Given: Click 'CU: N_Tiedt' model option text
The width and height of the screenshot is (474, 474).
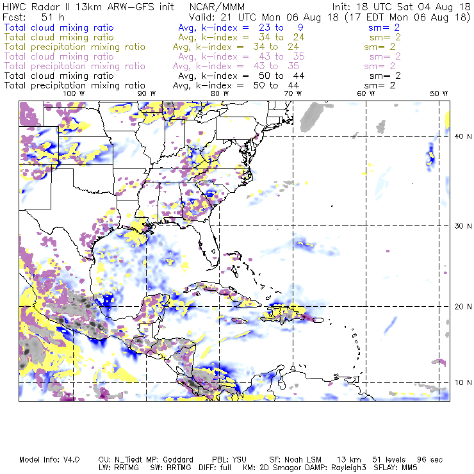Looking at the screenshot, I should 120,460.
